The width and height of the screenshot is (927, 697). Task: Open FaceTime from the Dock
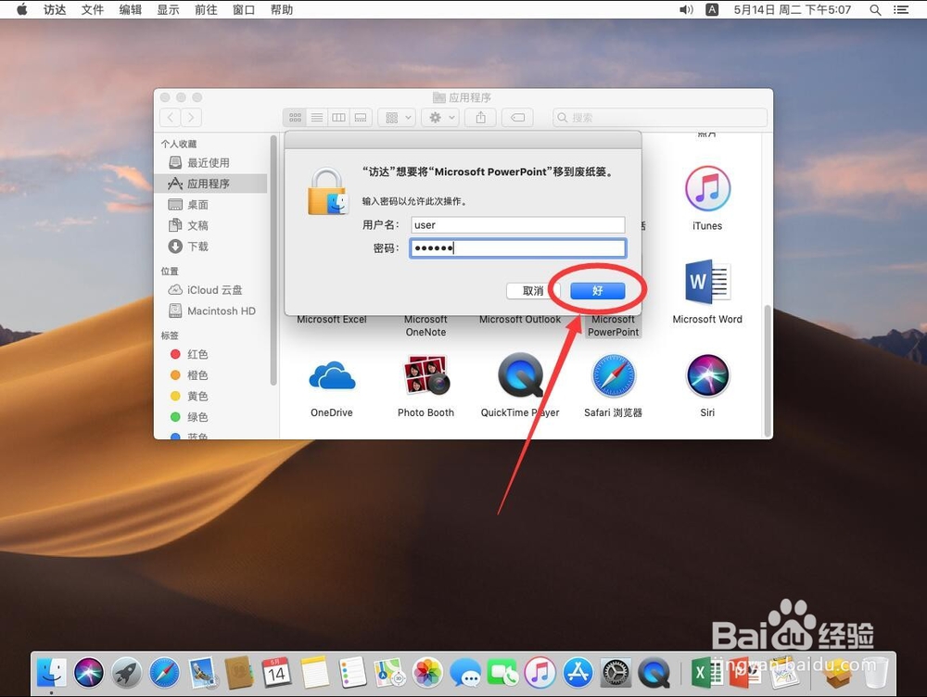tap(502, 672)
